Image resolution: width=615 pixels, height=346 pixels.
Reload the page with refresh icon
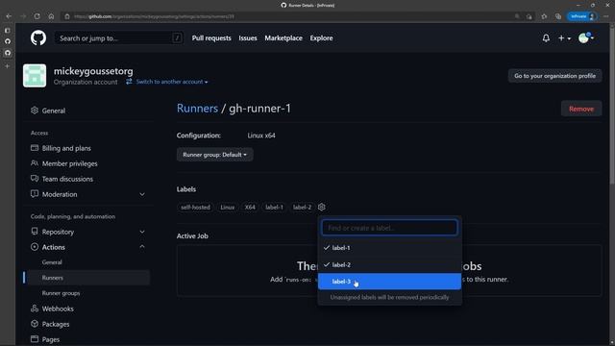click(x=37, y=16)
